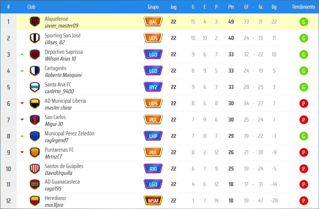
Task: Click the Alajuelense club shield icon
Action: (34, 22)
